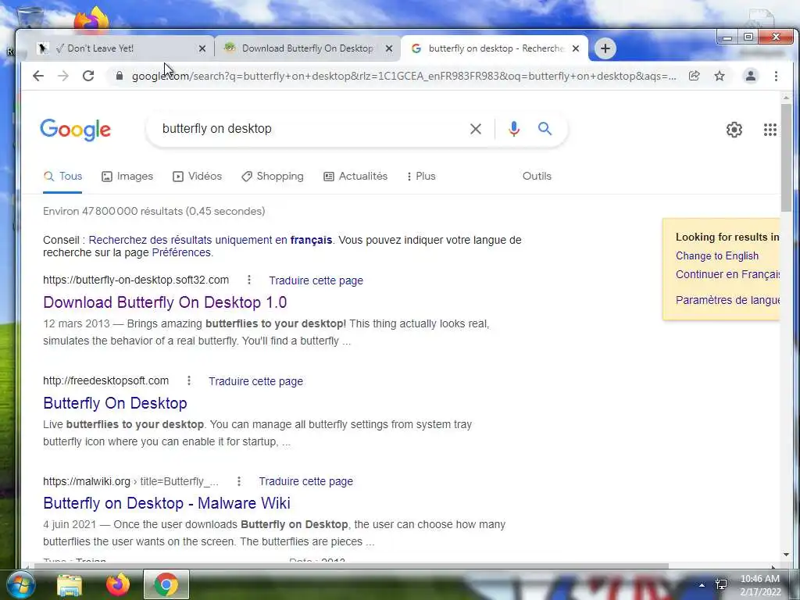Translate the freedesktopsoft.com result page
Screen dimensions: 800x600
[x=255, y=381]
